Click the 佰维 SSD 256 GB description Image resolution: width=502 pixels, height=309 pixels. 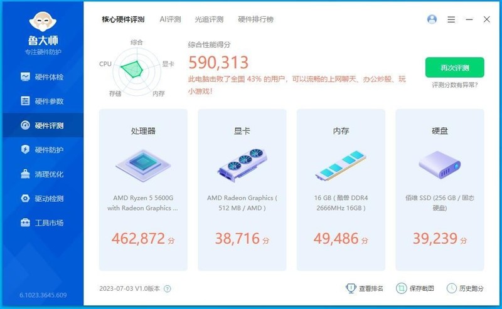pyautogui.click(x=440, y=203)
